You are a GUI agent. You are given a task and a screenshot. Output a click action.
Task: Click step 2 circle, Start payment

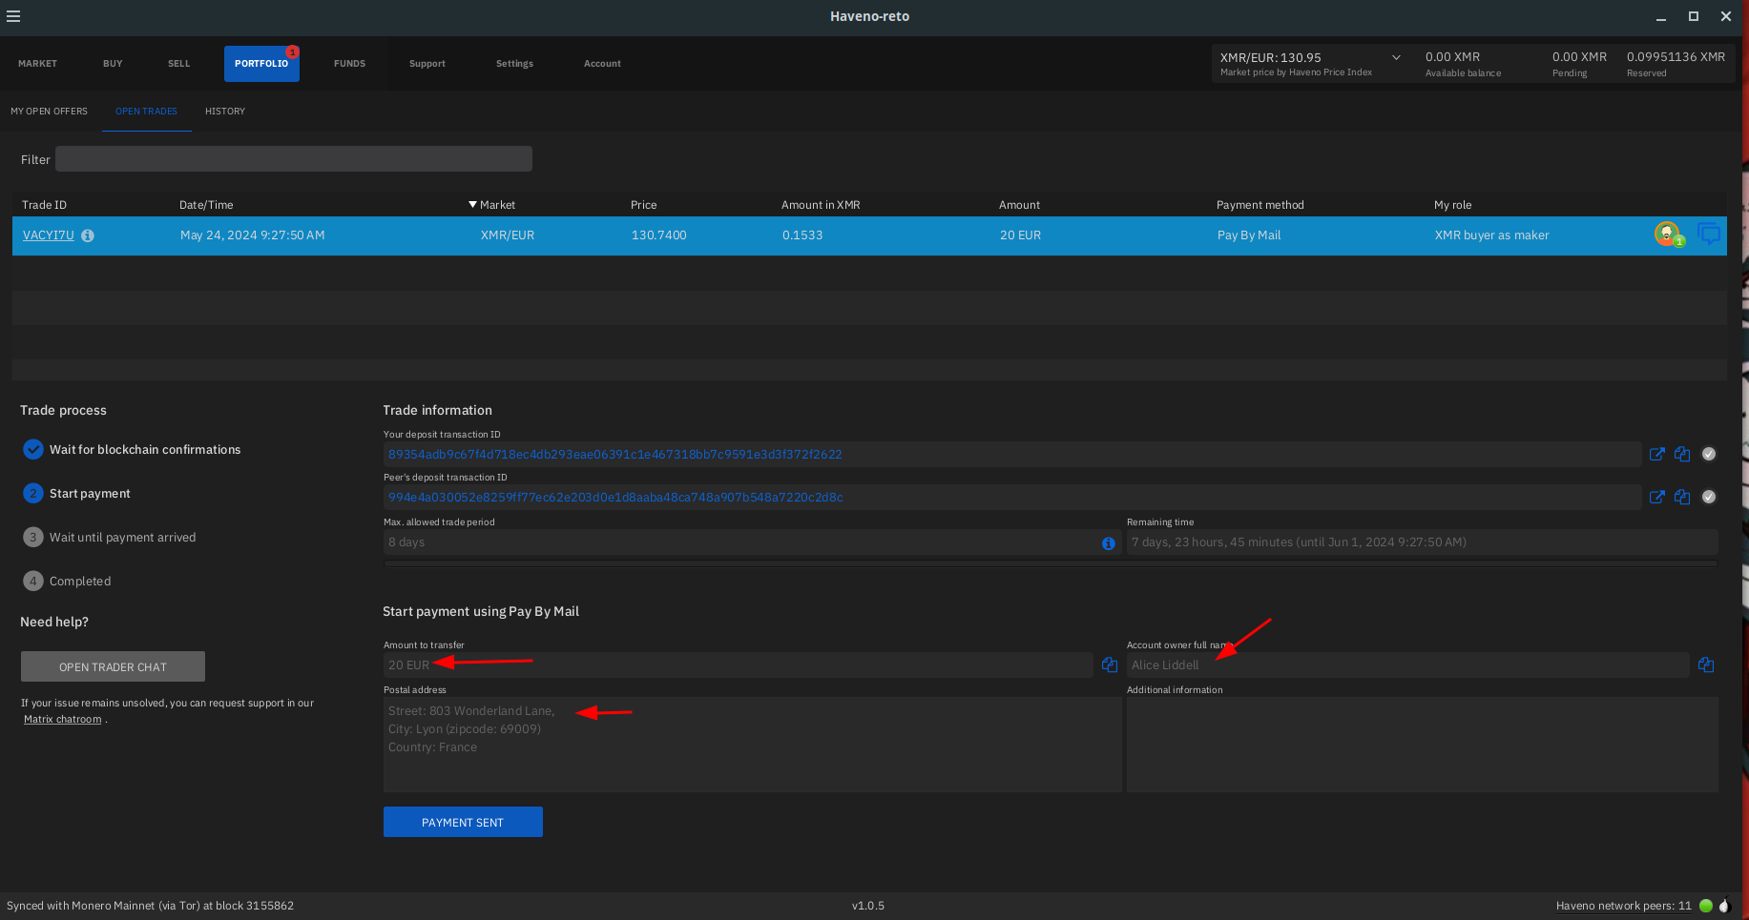33,493
